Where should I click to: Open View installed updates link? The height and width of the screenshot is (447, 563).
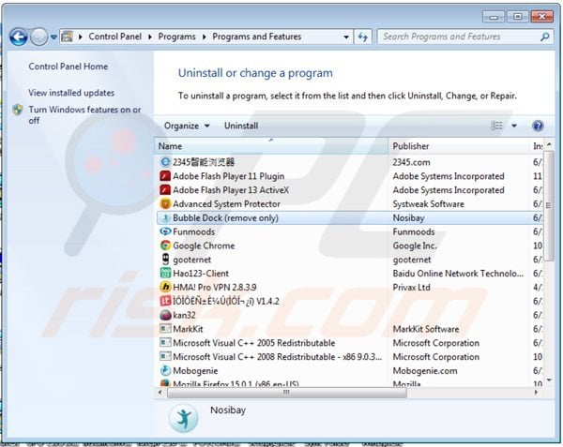tap(71, 93)
